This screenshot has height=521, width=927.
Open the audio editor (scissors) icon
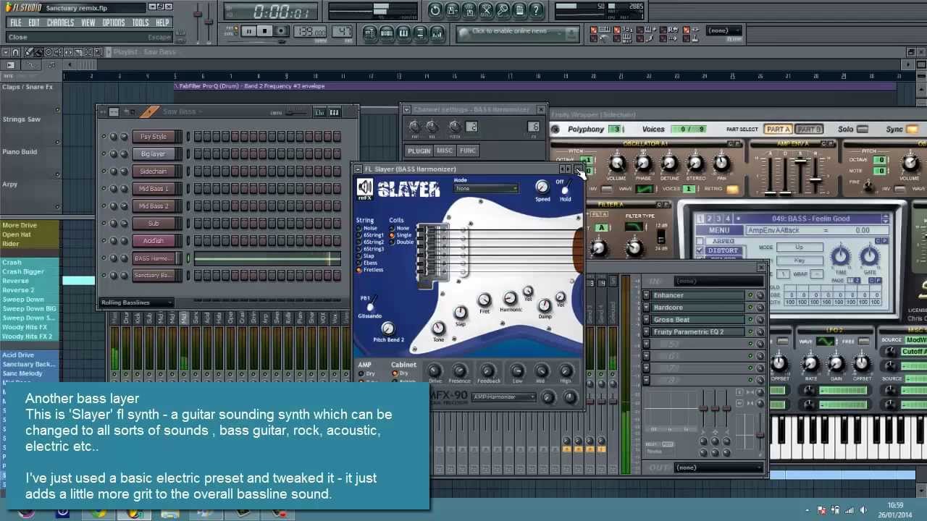point(485,10)
